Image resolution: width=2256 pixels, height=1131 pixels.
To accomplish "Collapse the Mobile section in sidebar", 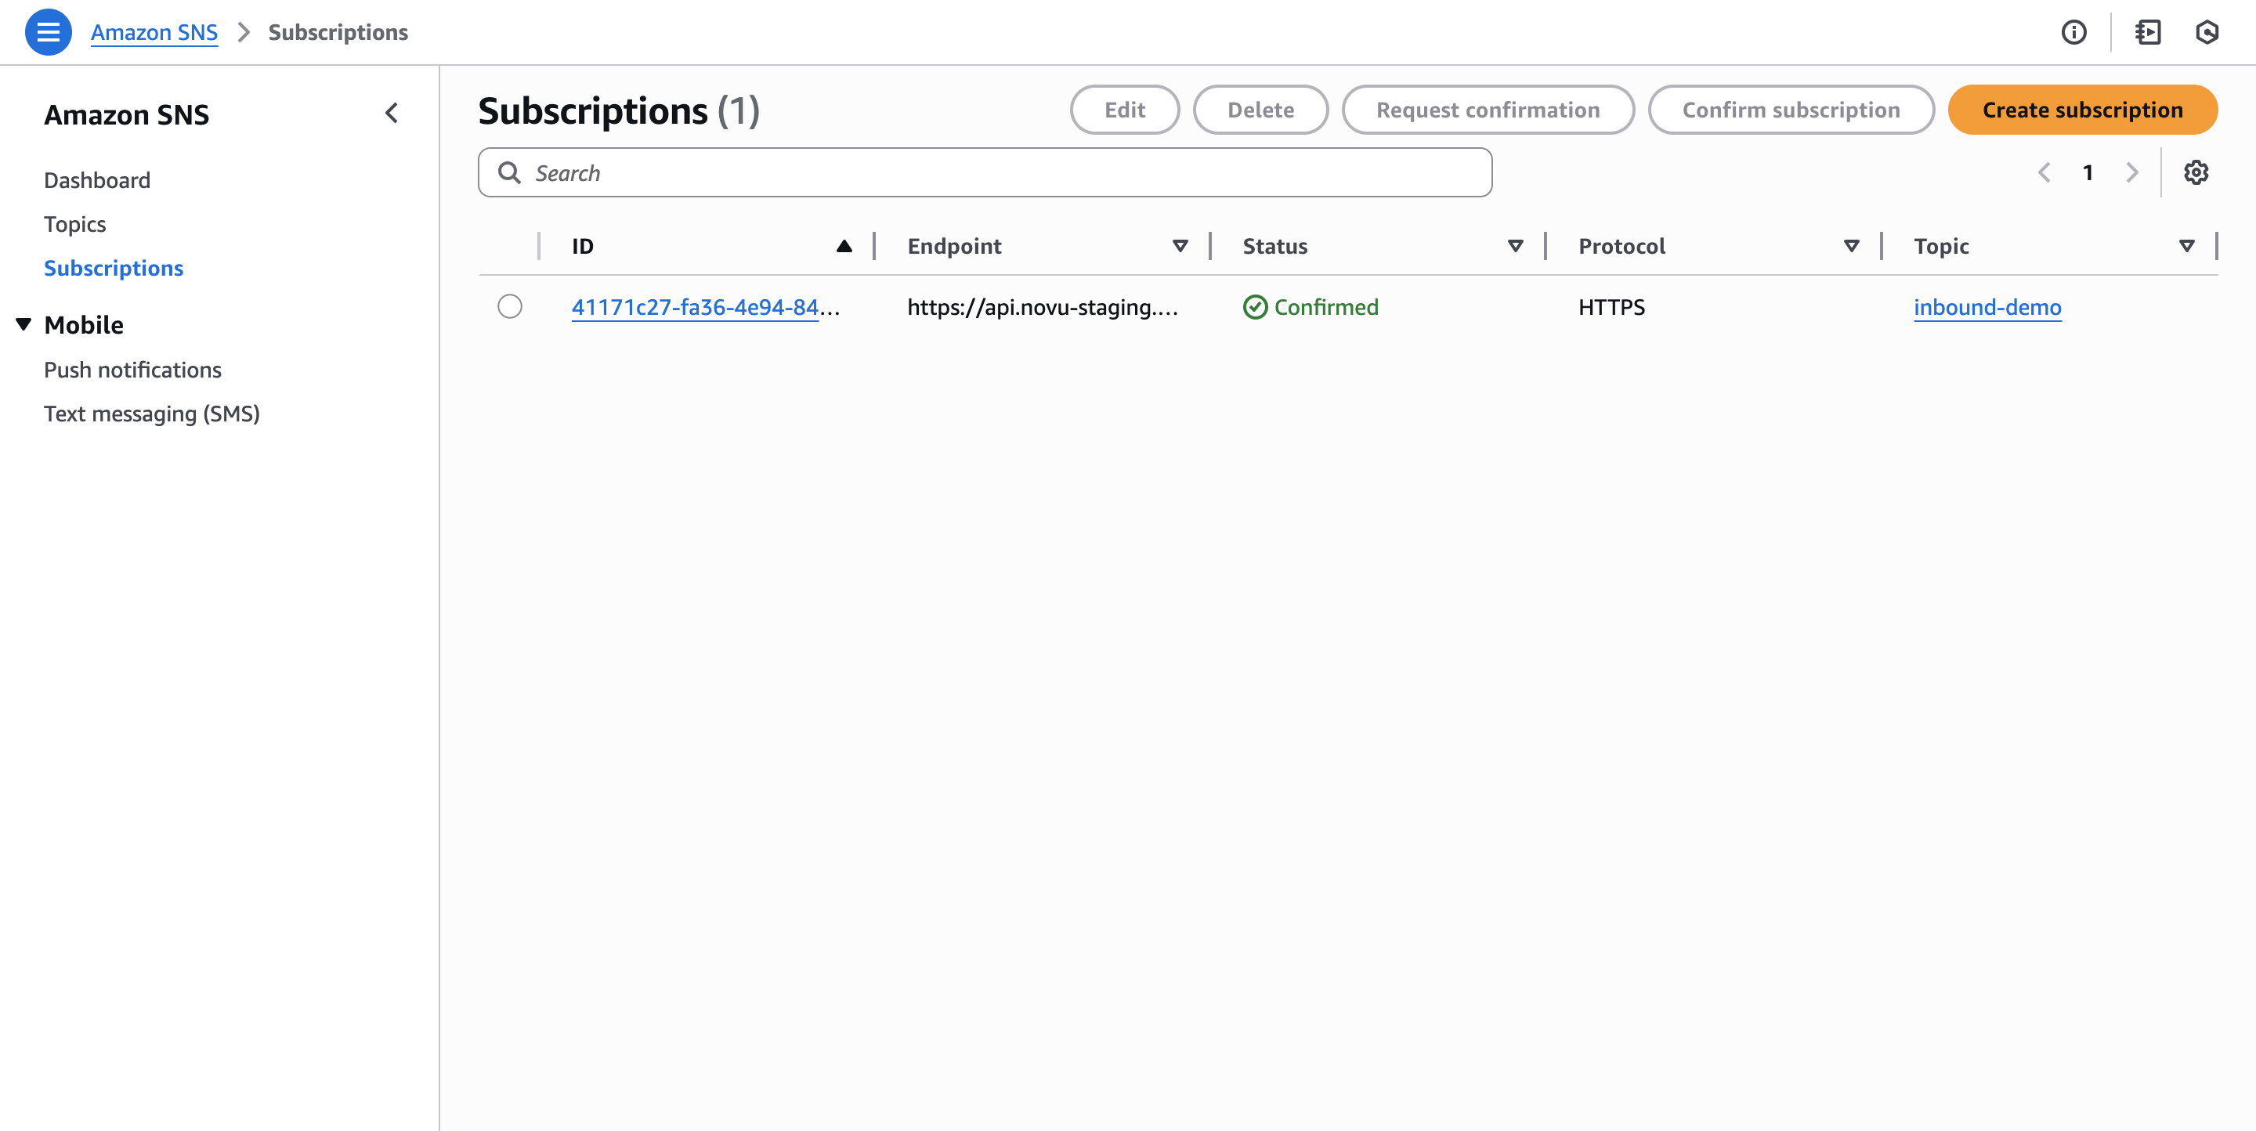I will [x=23, y=325].
